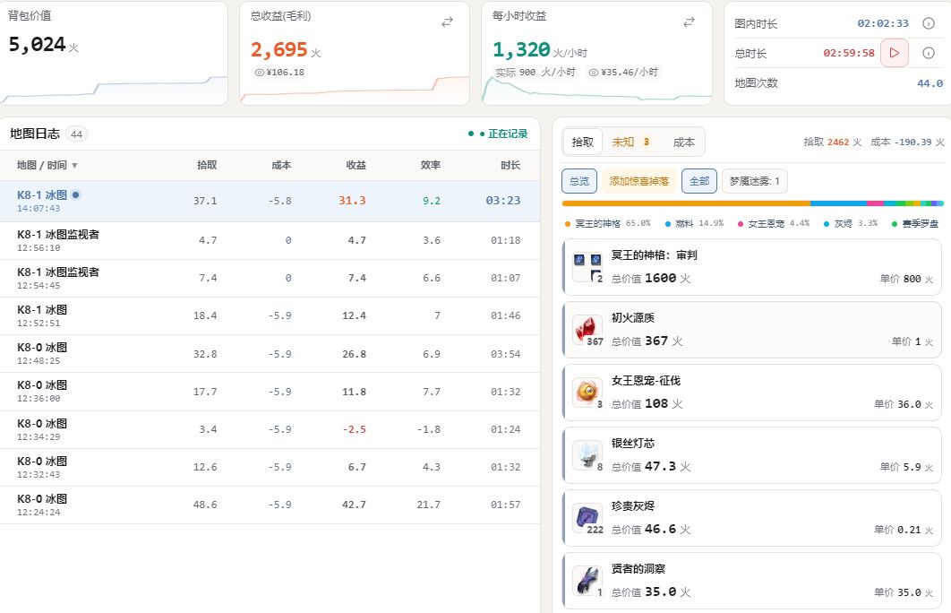Click the 女王恩宠 4.4% legend entry
The height and width of the screenshot is (613, 951).
tap(774, 223)
